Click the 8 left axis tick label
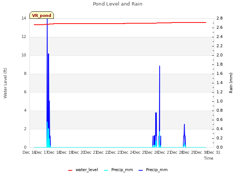Viewport: 236px width, 177px height. point(25,74)
